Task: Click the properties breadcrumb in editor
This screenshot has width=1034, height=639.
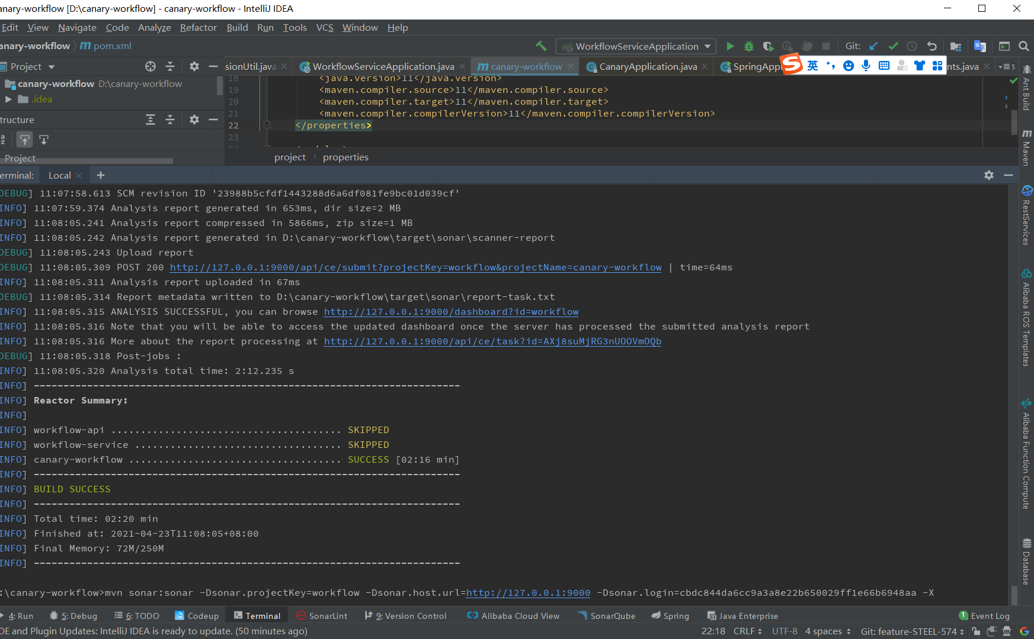Action: click(345, 157)
